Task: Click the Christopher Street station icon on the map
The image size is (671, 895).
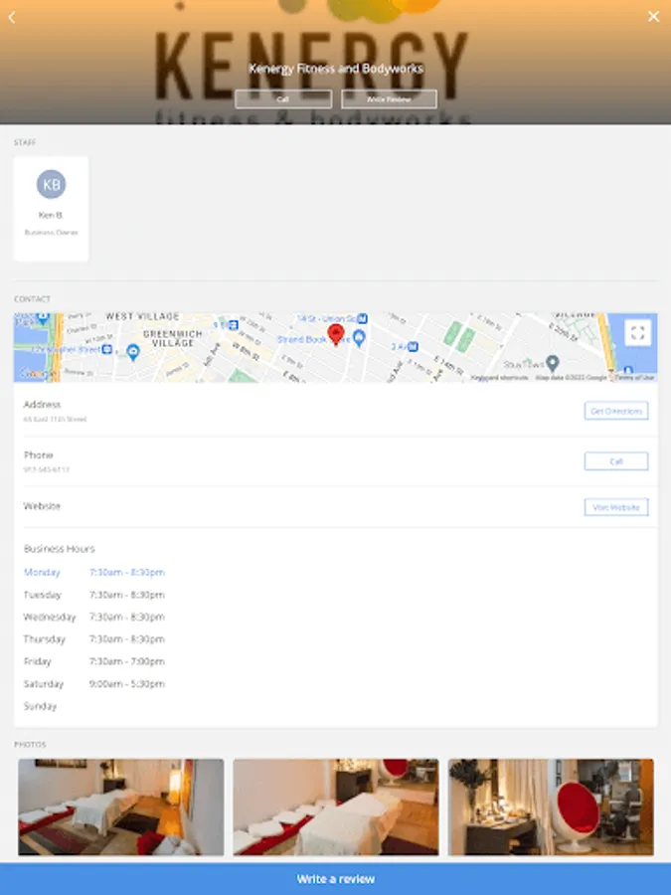Action: (x=106, y=349)
